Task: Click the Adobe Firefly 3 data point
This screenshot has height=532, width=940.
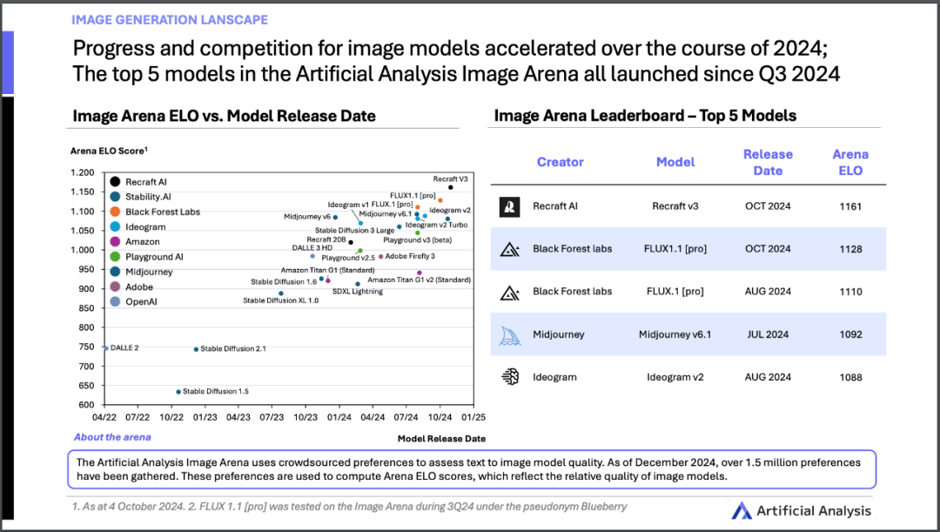Action: click(x=380, y=257)
